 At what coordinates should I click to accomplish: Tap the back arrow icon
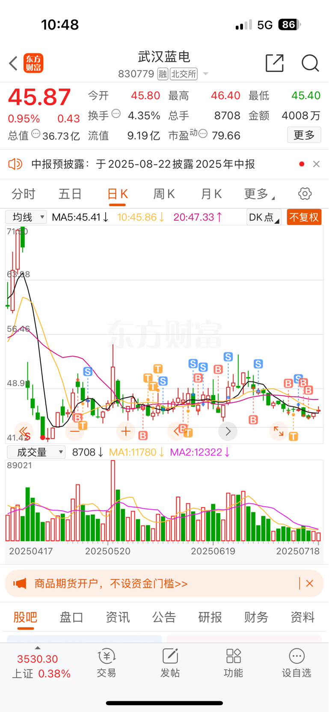click(13, 63)
